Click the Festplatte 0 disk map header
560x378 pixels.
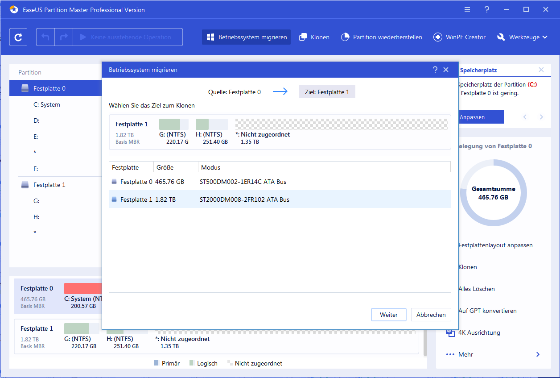pos(37,288)
